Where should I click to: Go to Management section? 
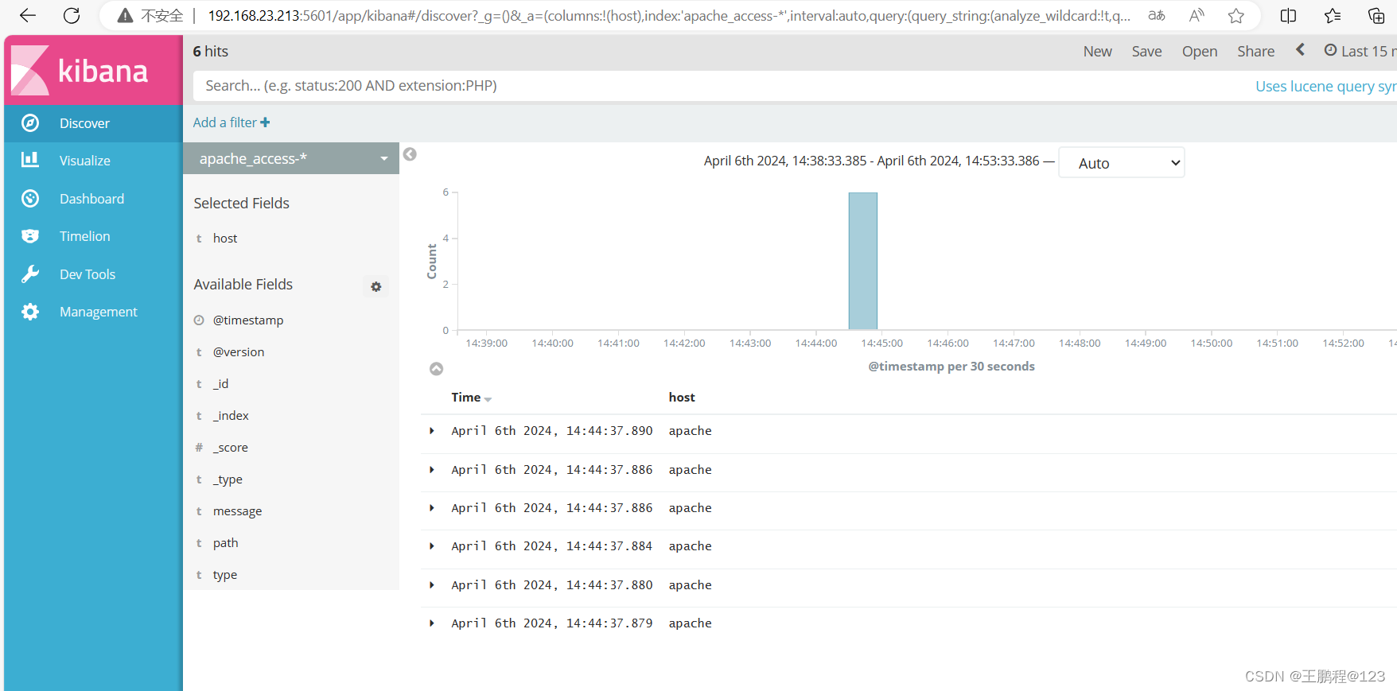(x=99, y=312)
